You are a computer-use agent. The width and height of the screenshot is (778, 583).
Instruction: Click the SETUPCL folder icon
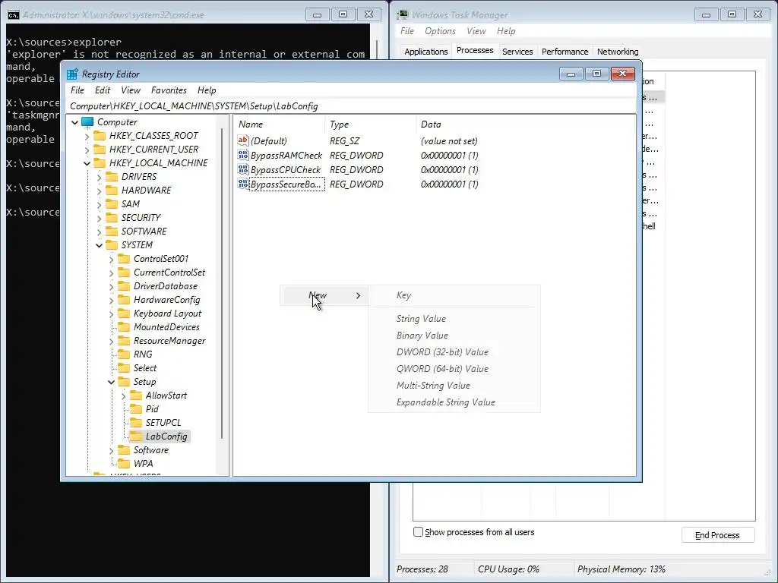136,423
